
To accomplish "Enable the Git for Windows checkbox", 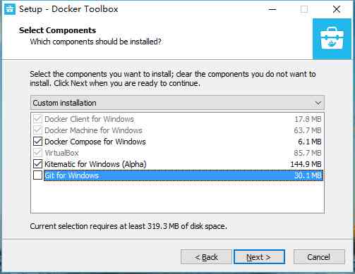I will (37, 175).
